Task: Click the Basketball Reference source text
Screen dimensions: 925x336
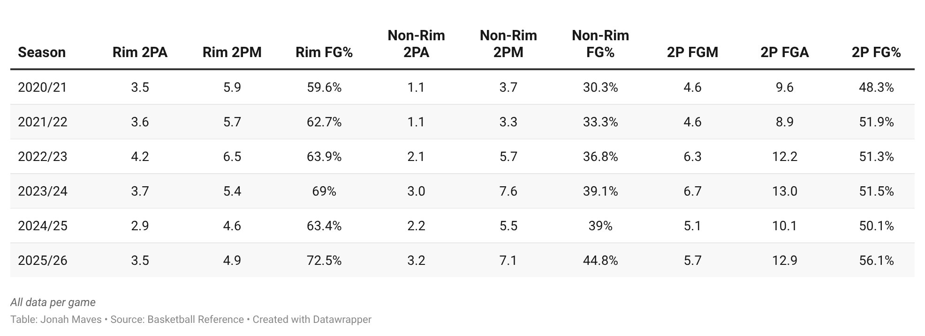Action: 195,320
